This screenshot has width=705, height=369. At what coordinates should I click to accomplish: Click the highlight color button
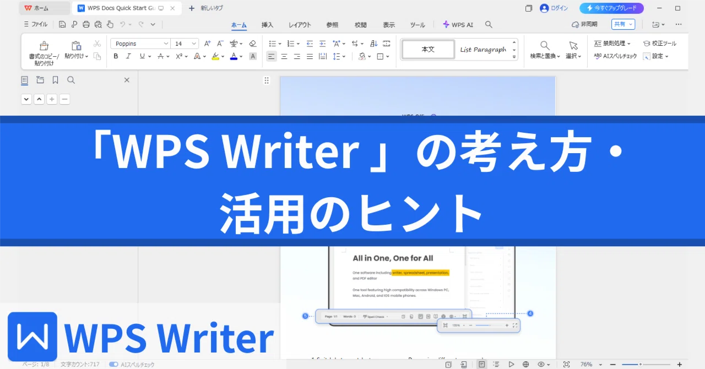coord(215,56)
